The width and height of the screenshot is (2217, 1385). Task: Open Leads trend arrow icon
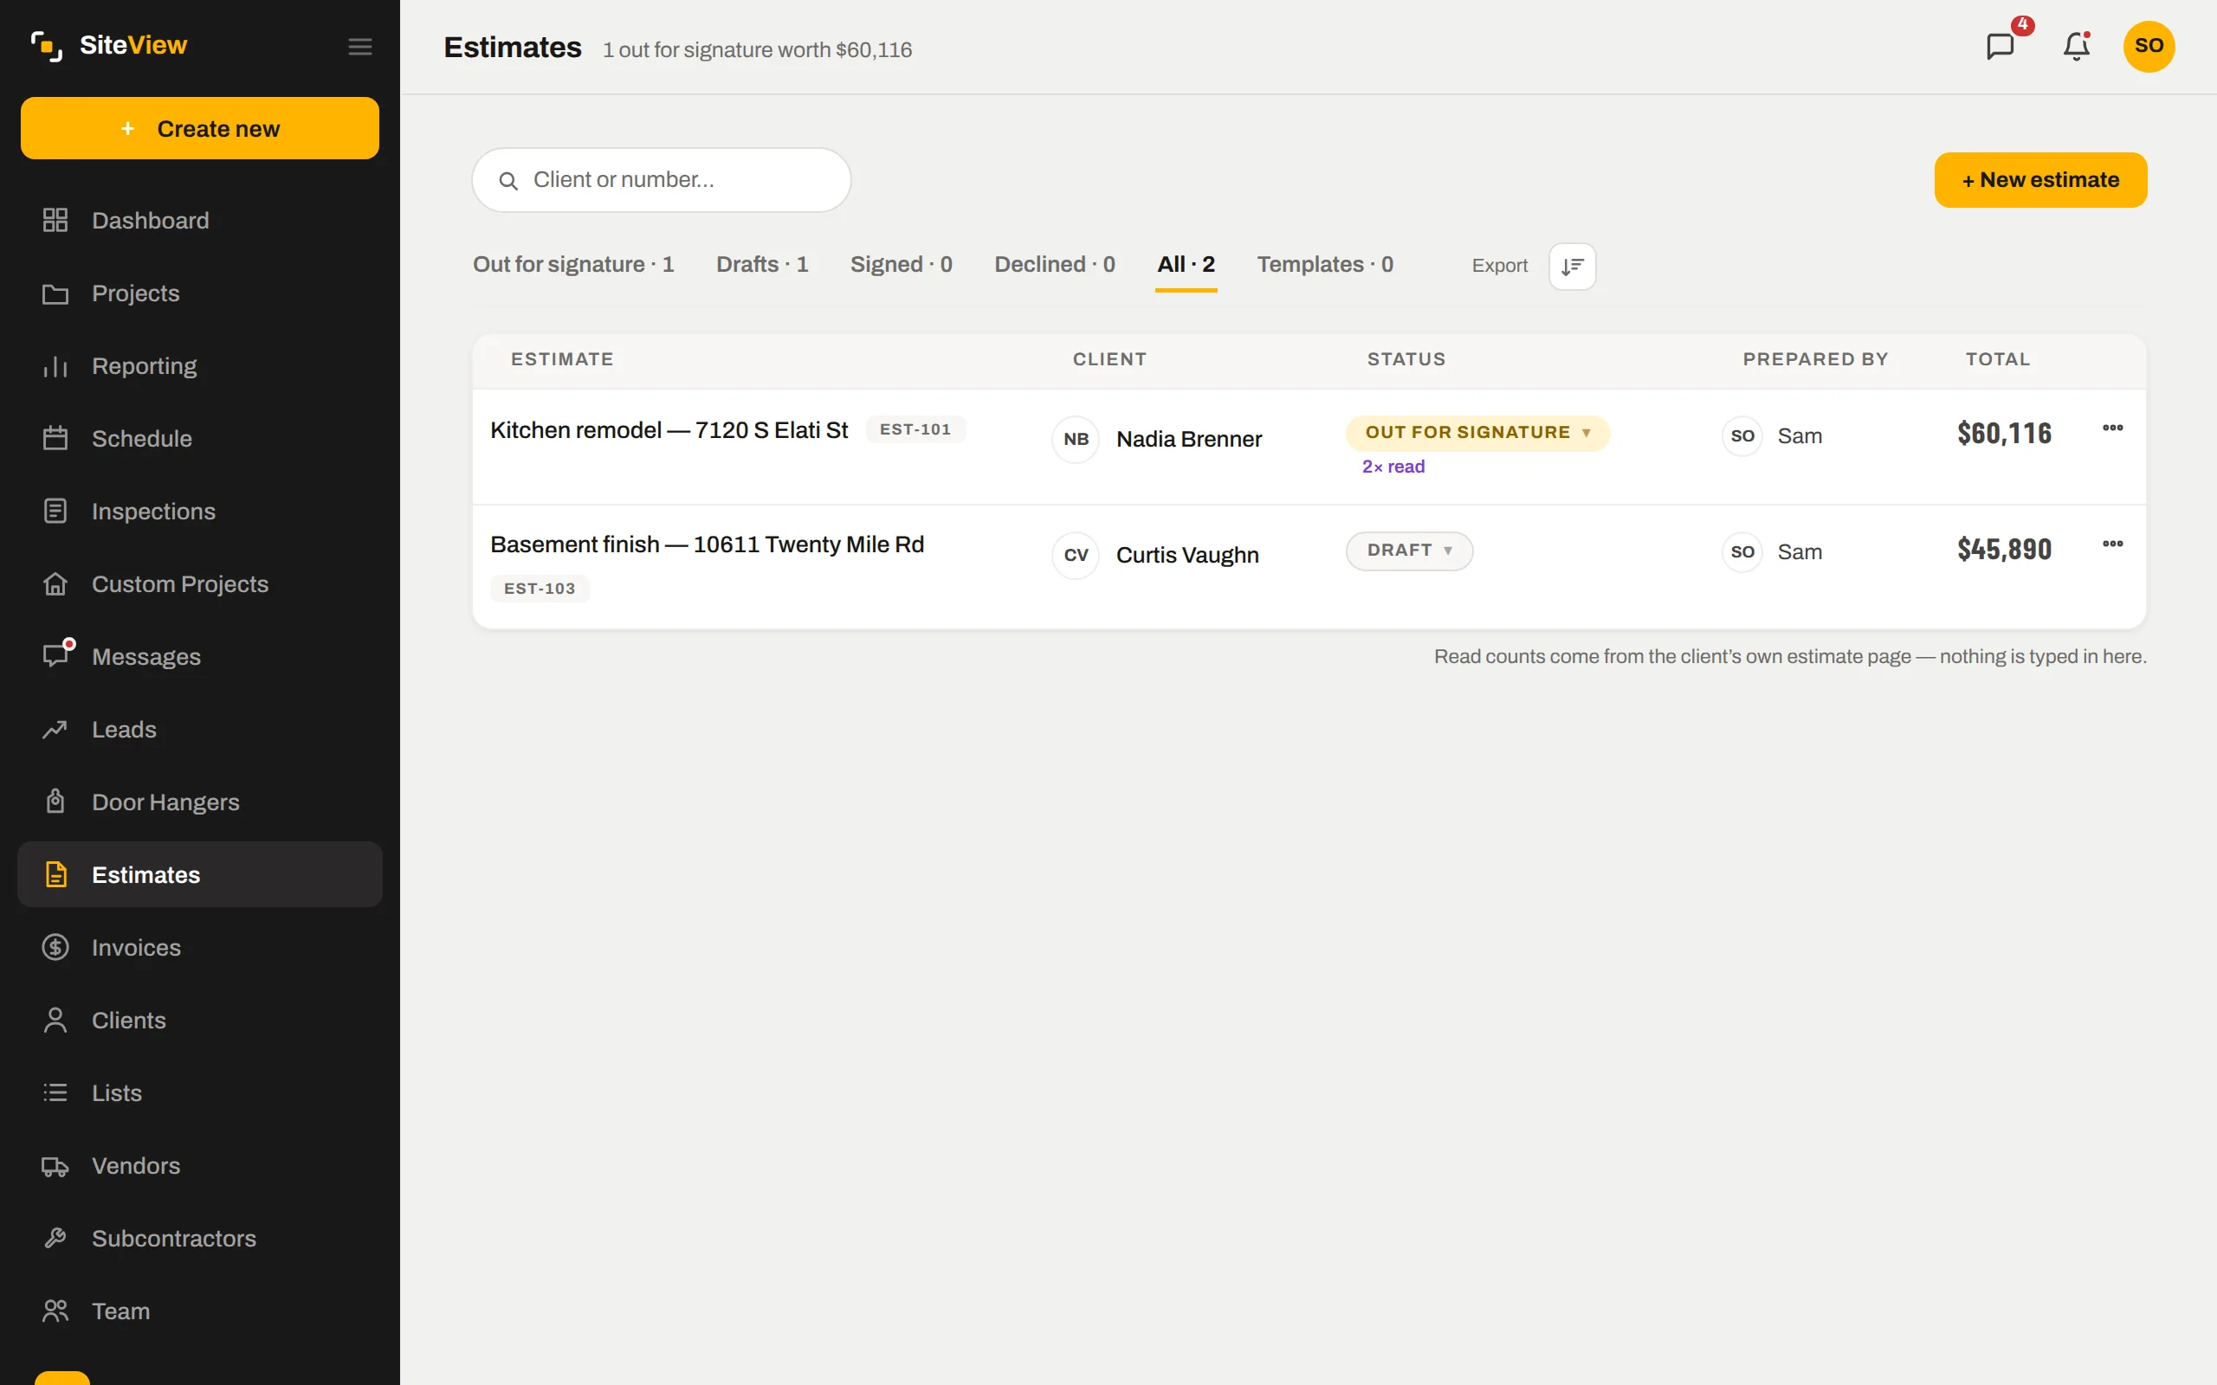[x=55, y=729]
